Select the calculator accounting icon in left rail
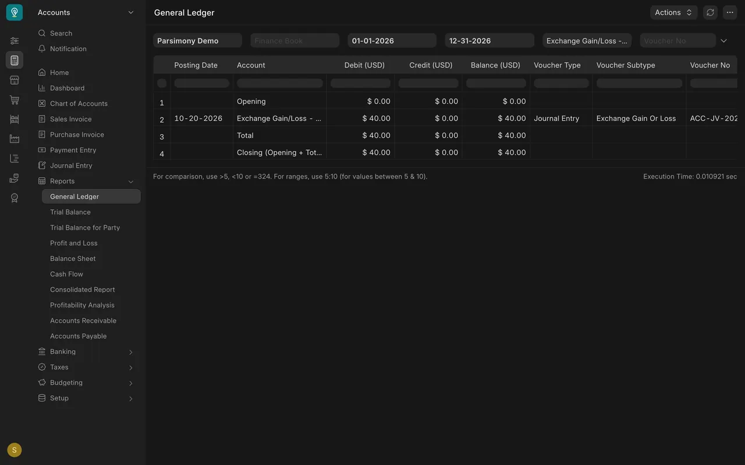This screenshot has width=745, height=465. [15, 60]
